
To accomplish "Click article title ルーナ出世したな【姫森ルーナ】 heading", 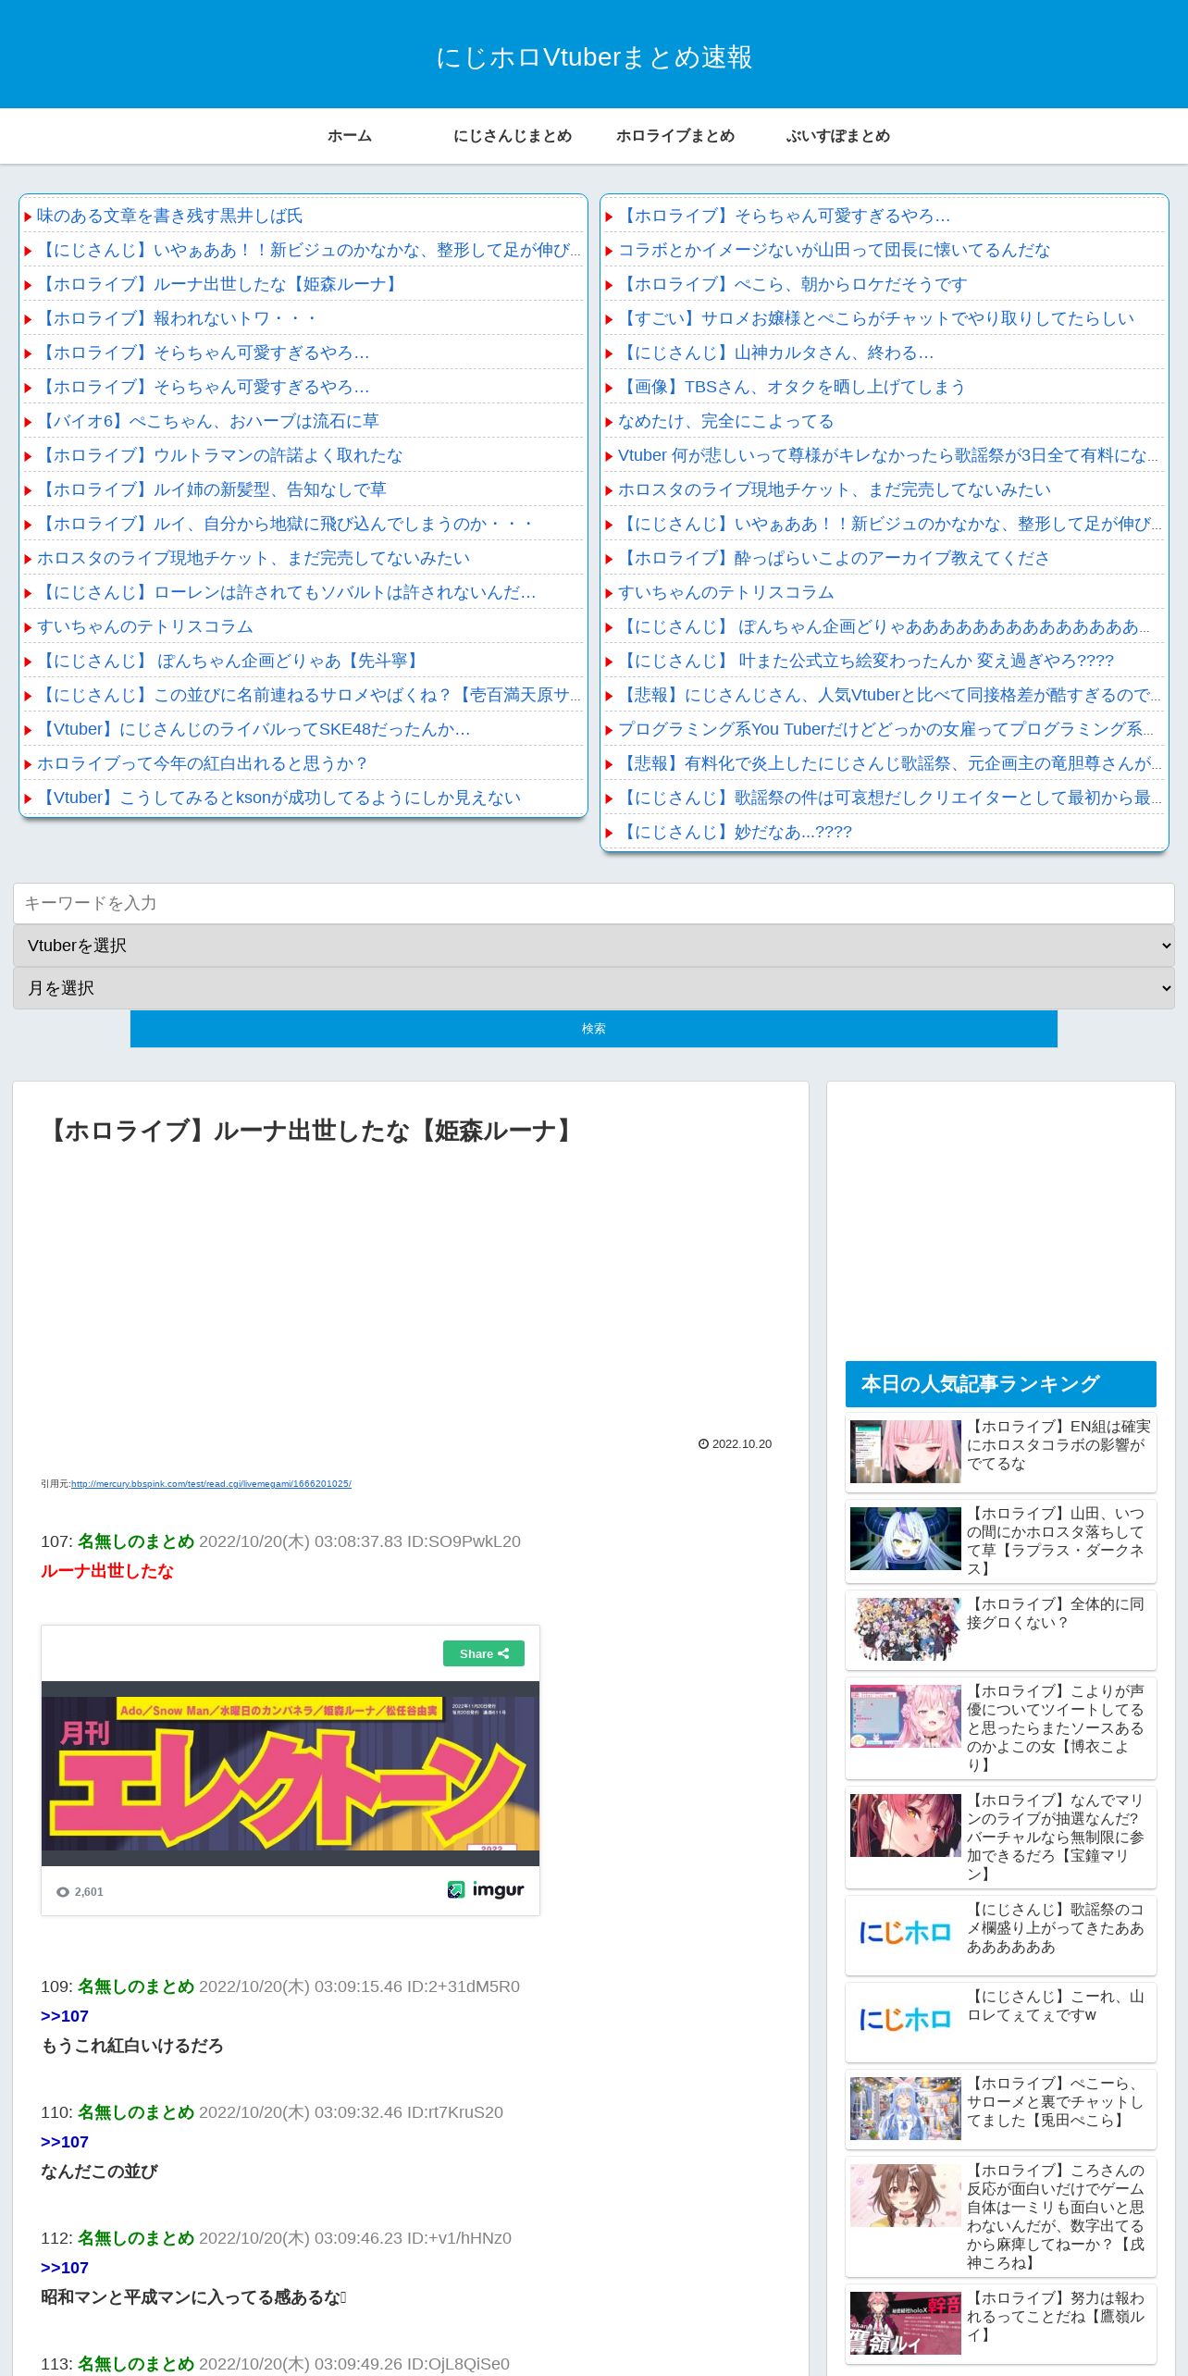I will point(311,1131).
